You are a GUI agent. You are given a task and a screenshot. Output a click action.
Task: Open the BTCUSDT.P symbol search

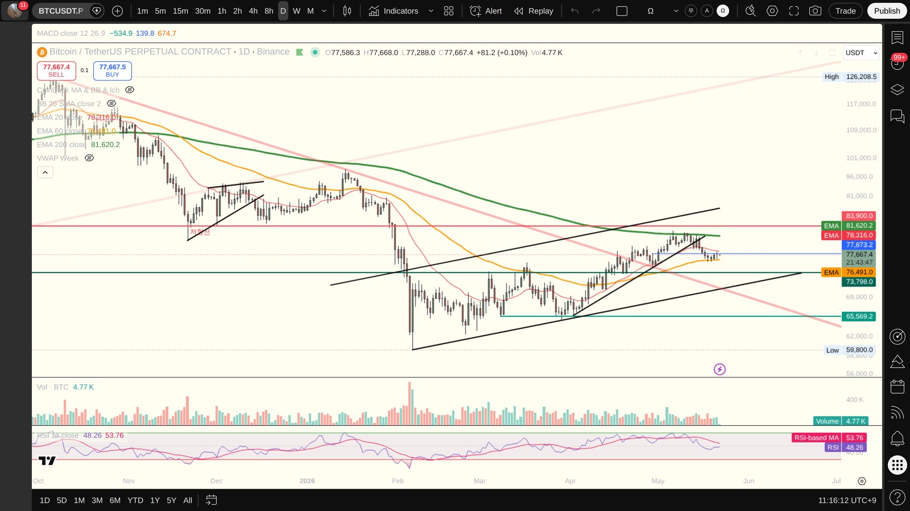[x=61, y=11]
